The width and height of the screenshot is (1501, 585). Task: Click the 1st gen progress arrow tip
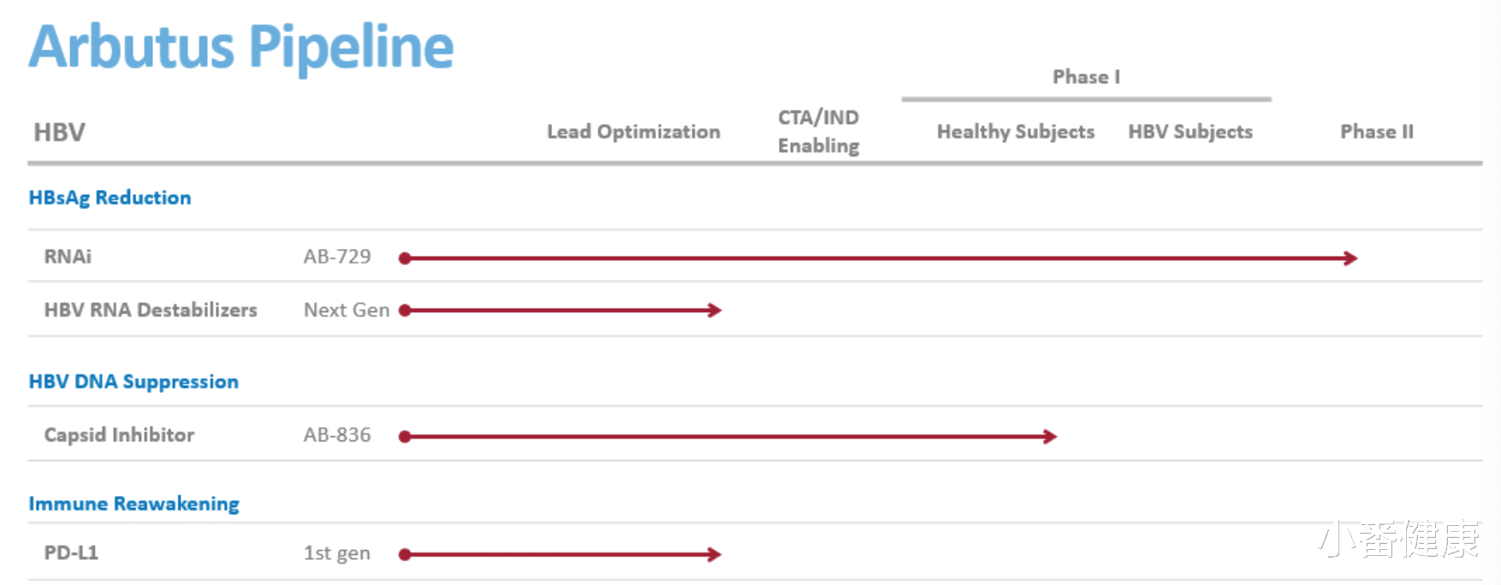click(x=715, y=554)
